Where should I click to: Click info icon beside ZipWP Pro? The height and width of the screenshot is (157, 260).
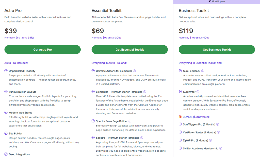click(210, 140)
